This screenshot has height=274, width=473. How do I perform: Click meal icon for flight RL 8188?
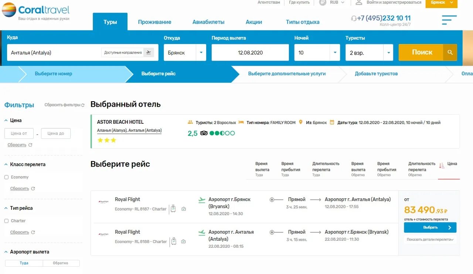(184, 242)
